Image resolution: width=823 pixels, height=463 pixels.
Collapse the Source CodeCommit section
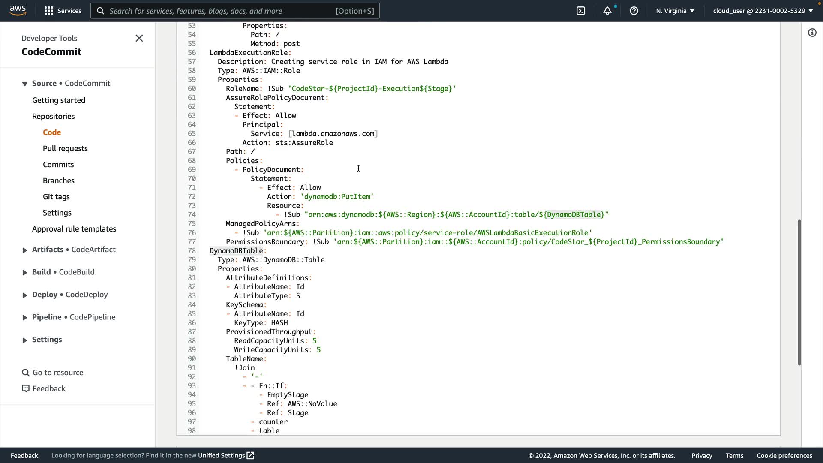click(x=25, y=84)
